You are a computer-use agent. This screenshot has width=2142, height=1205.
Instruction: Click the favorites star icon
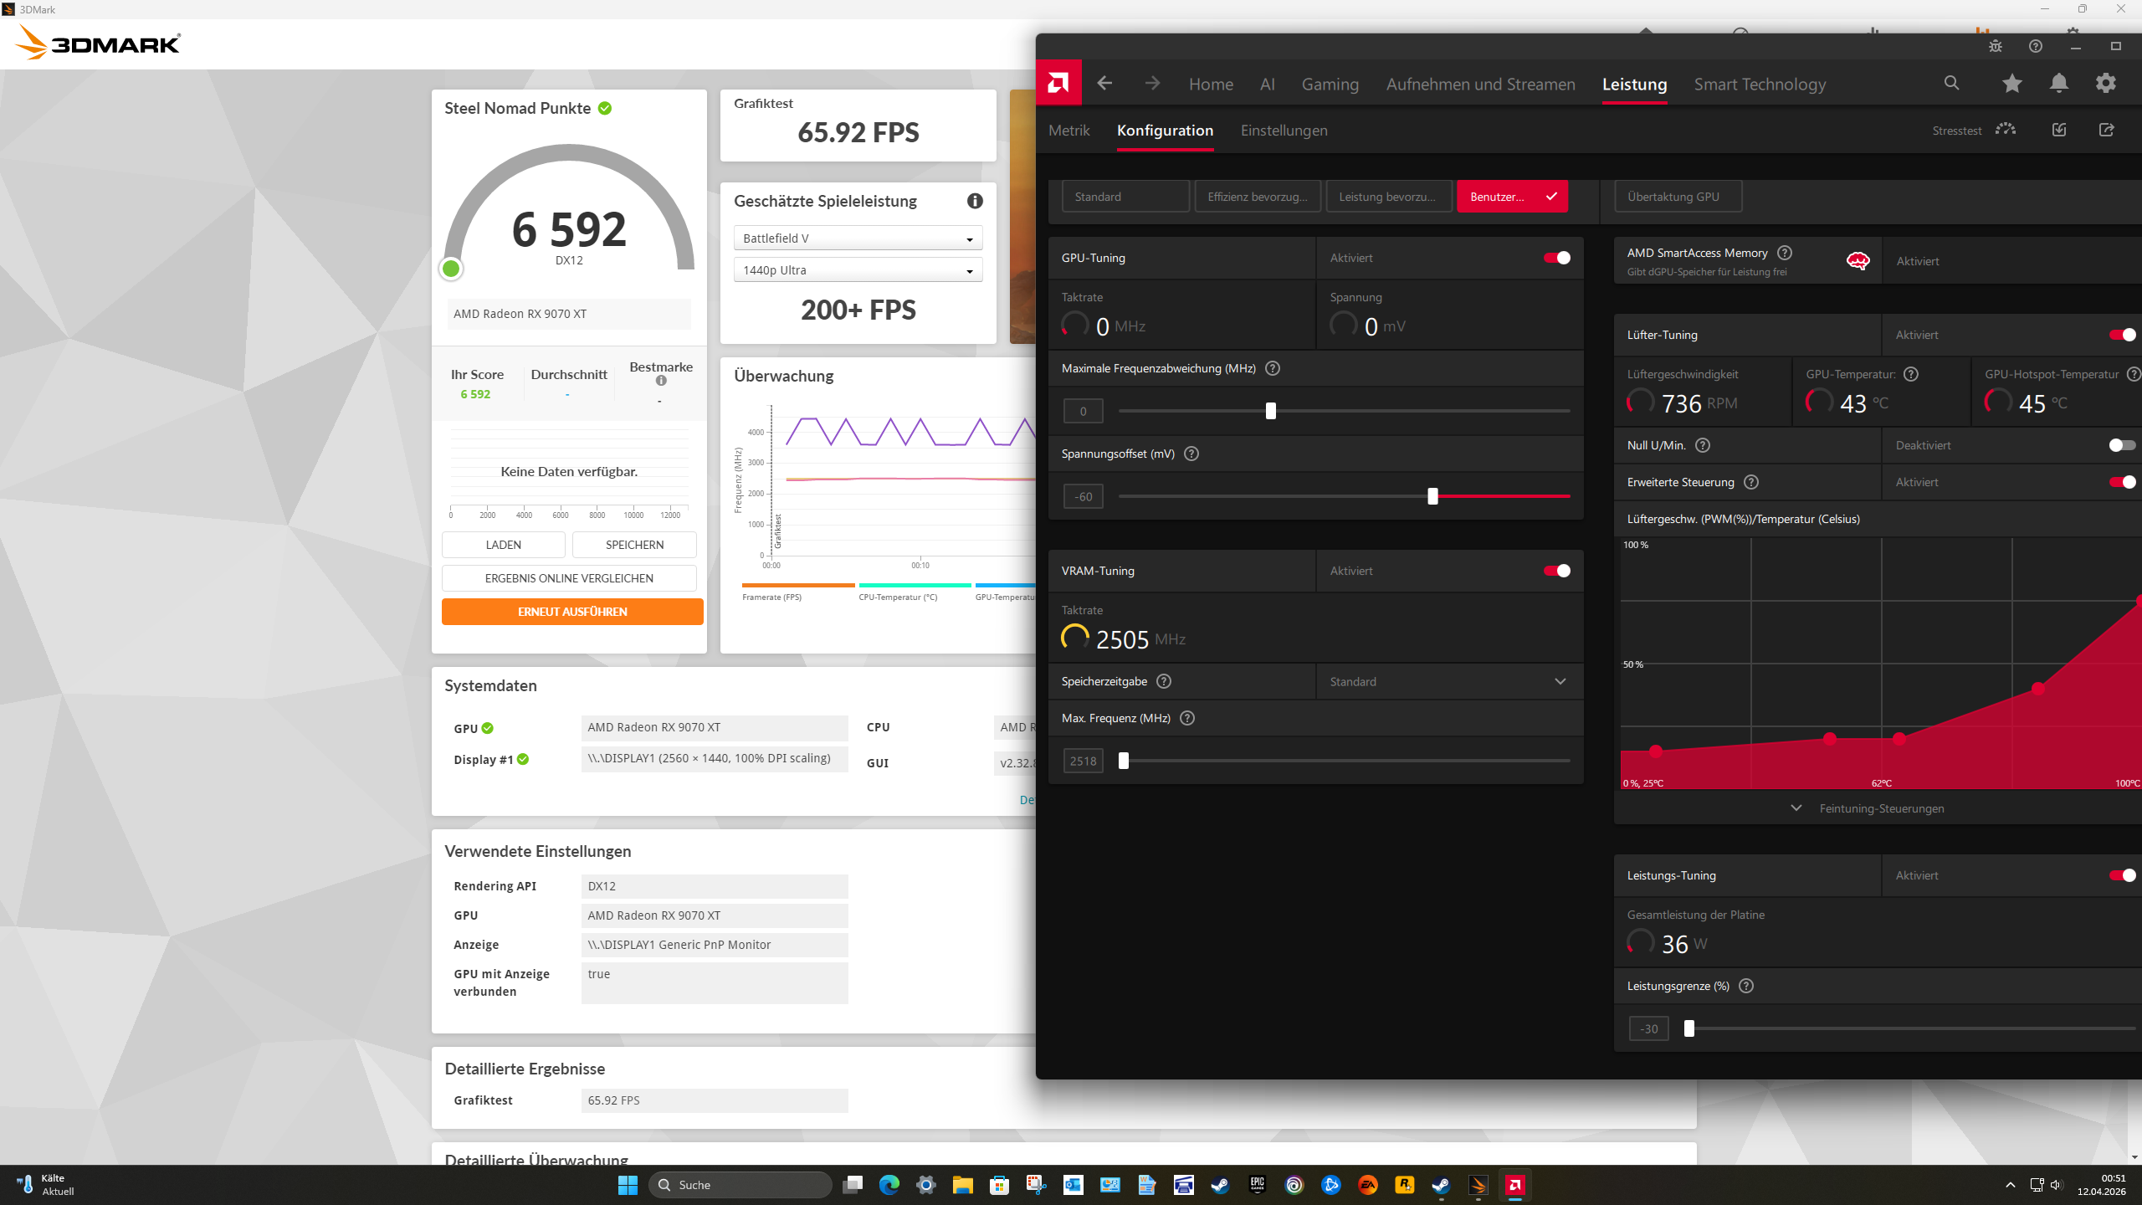(2011, 84)
